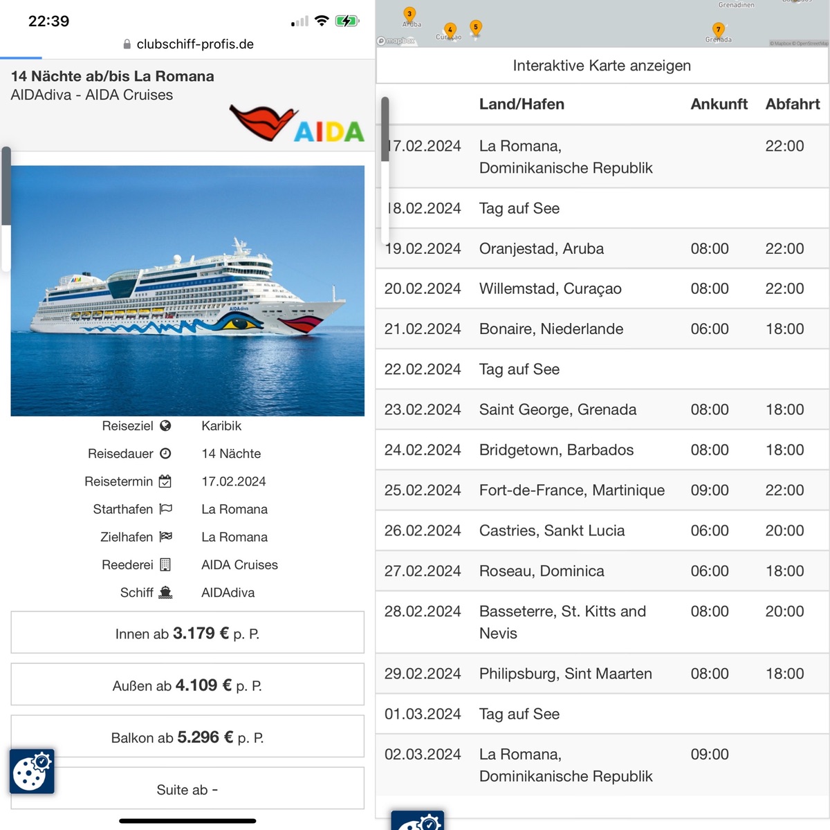Click the Fort-de-France, Martinique port entry
Viewport: 830px width, 830px height.
(572, 490)
